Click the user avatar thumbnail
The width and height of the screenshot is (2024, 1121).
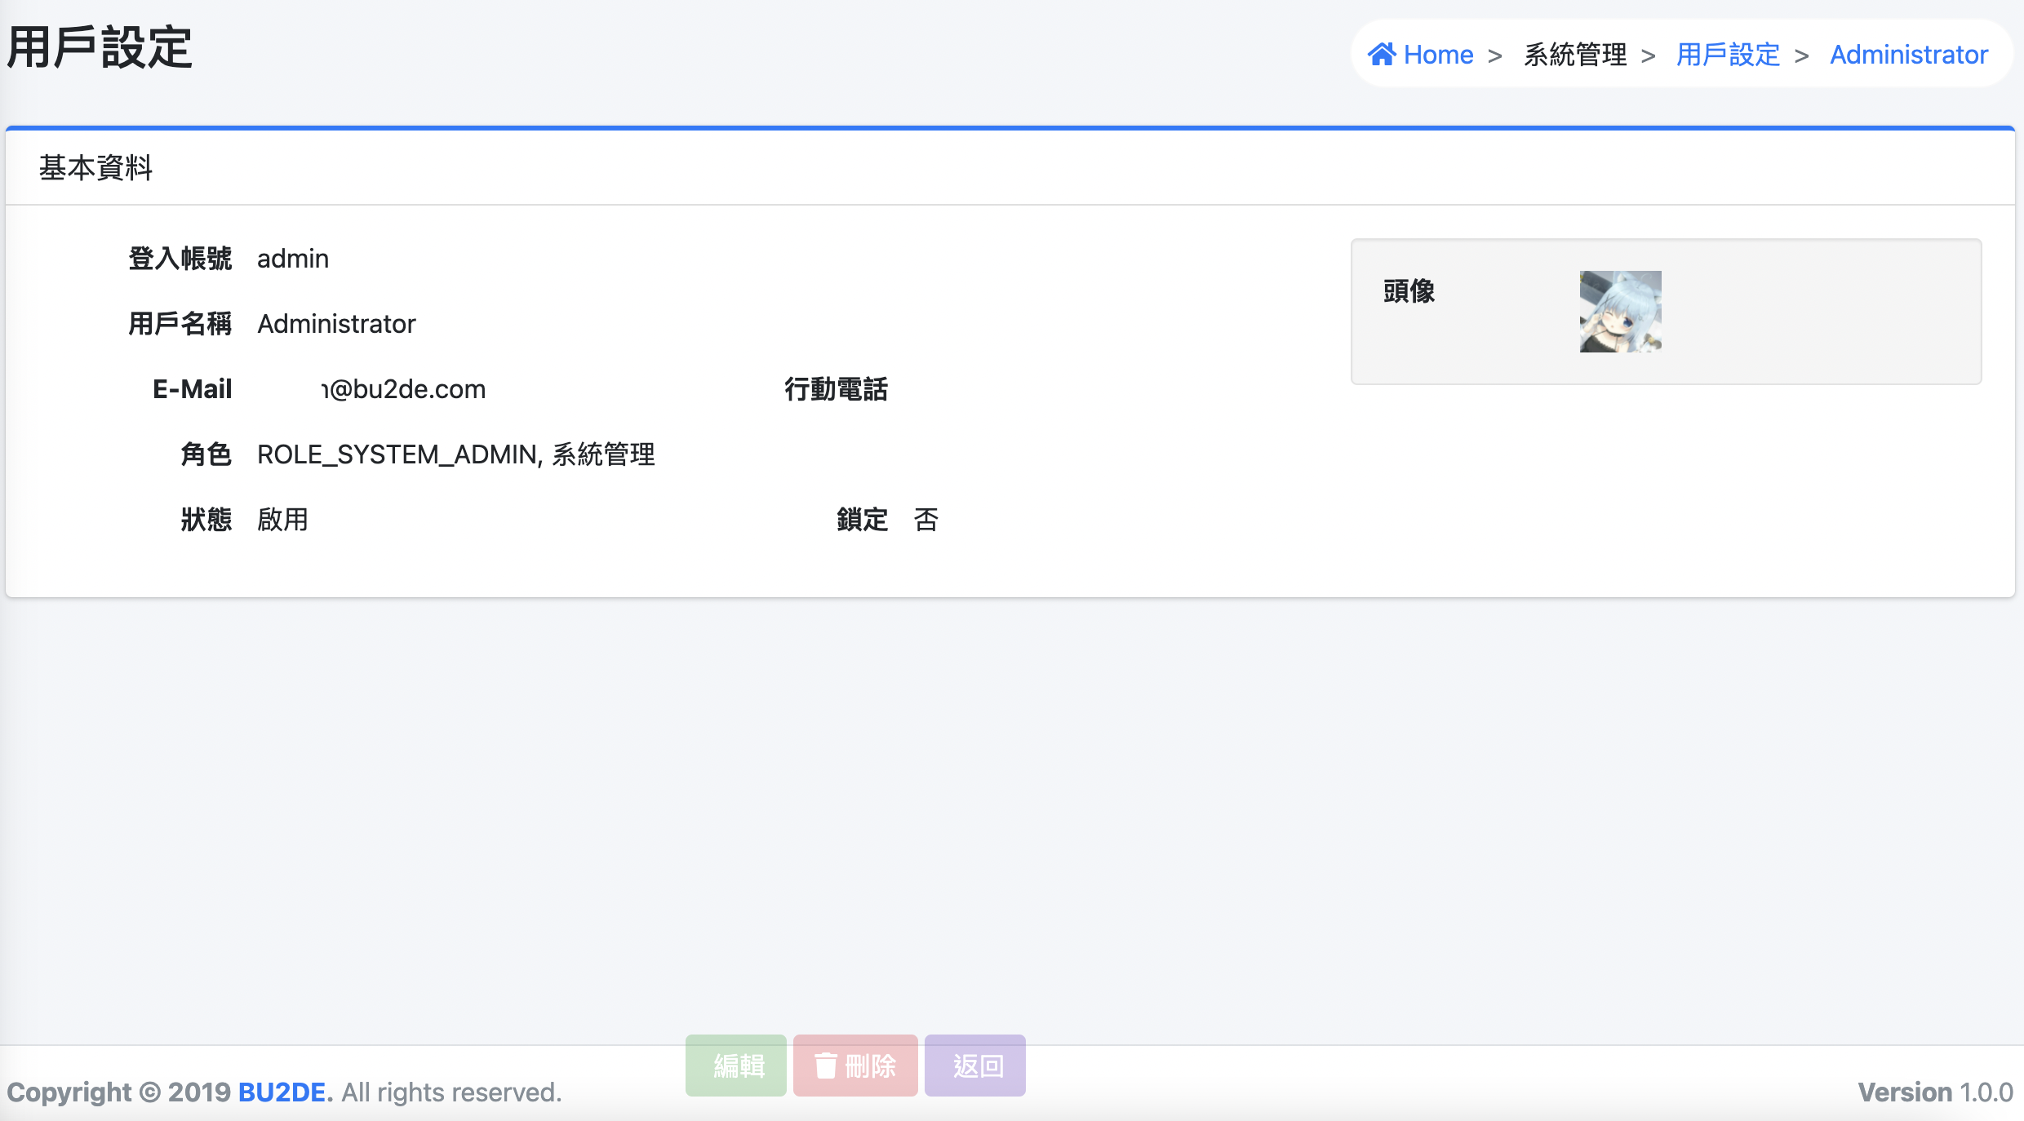point(1620,312)
